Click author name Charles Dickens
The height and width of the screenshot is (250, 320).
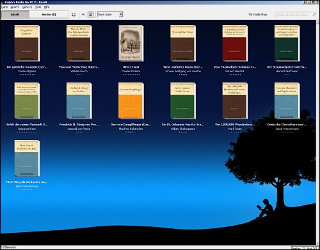coord(131,71)
